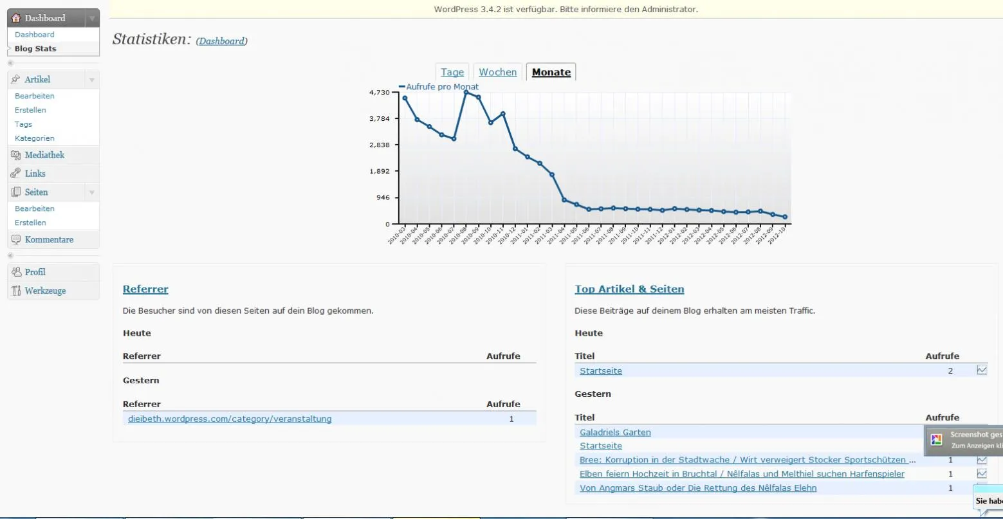Click the Links chain icon
The width and height of the screenshot is (1003, 519).
pyautogui.click(x=16, y=174)
